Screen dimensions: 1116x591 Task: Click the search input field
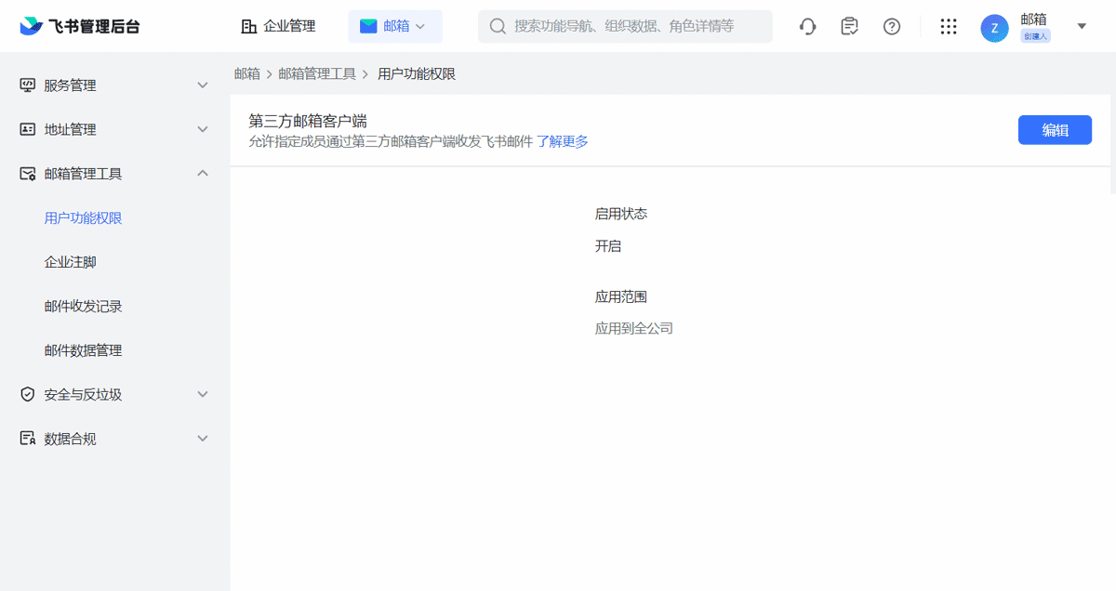click(625, 26)
